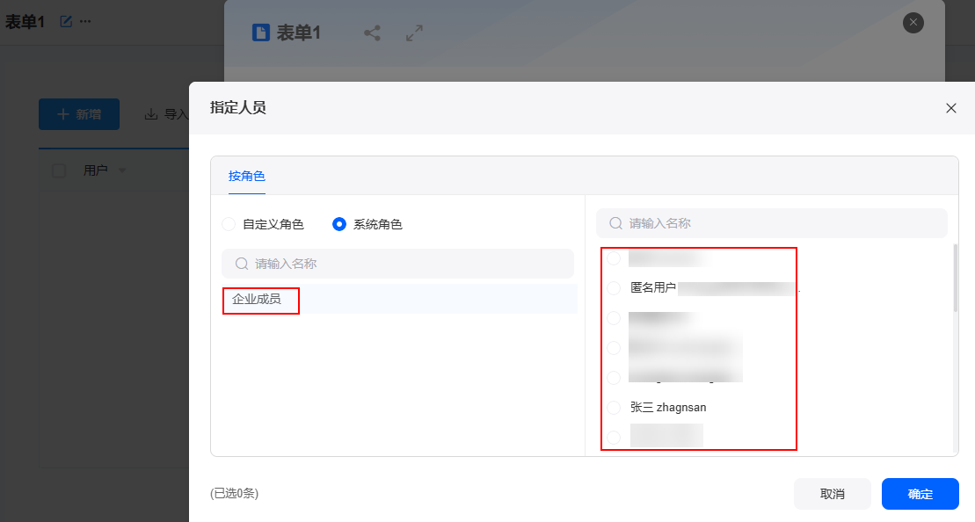The image size is (975, 522).
Task: Click the 导入 import button in the background
Action: click(167, 114)
